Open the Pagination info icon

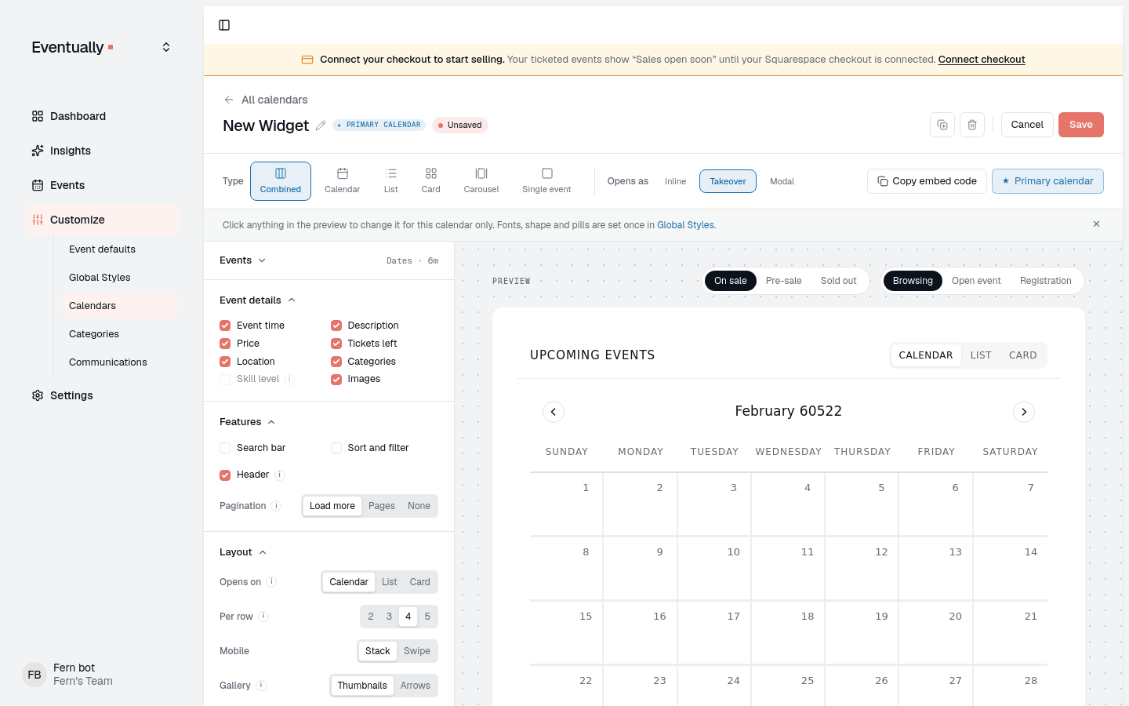pyautogui.click(x=276, y=506)
